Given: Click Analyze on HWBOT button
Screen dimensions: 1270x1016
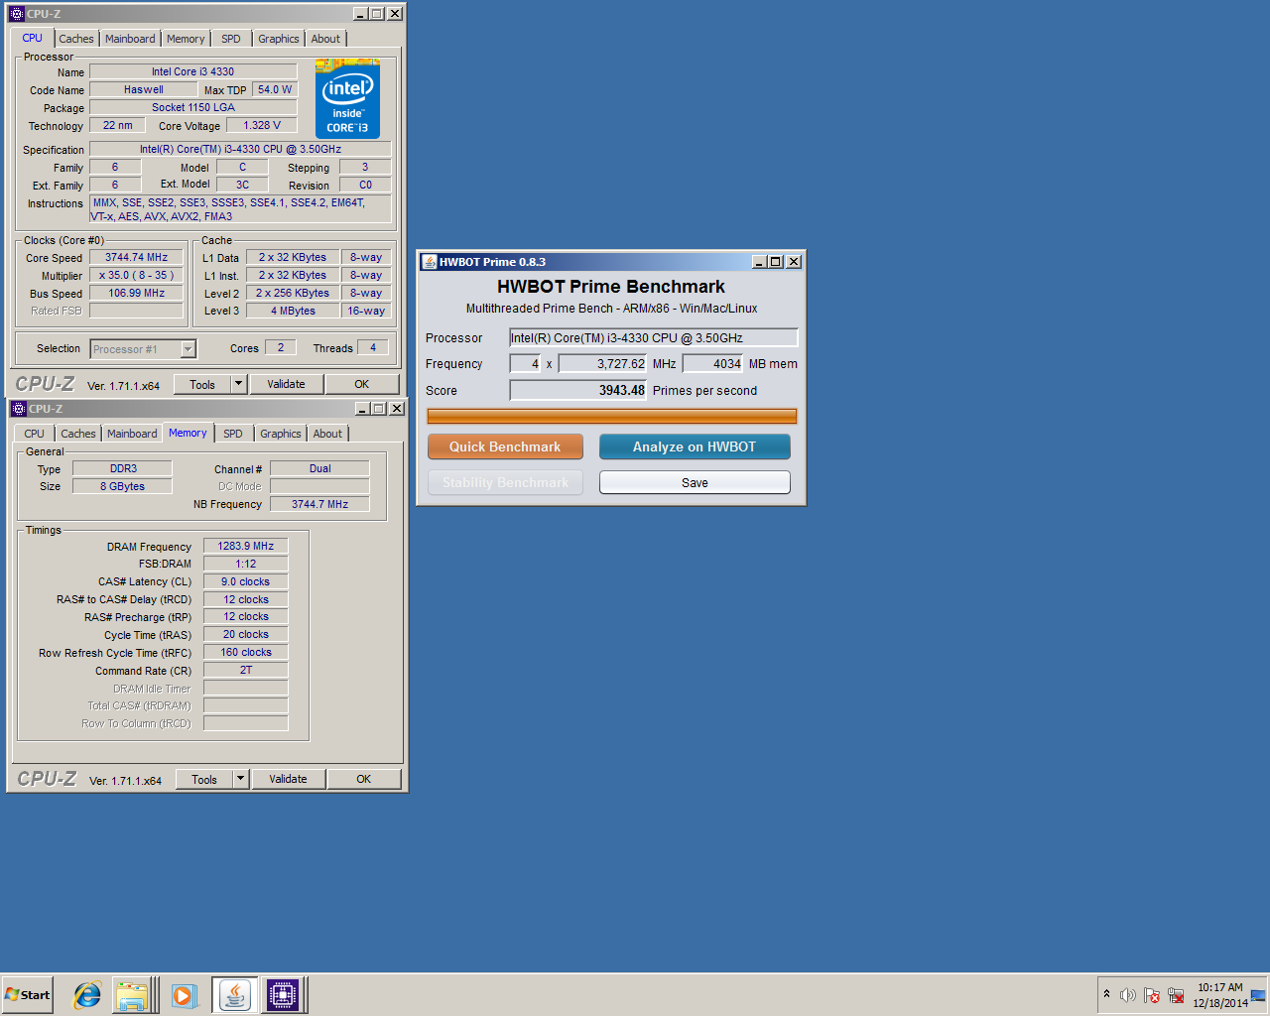Looking at the screenshot, I should [x=695, y=446].
